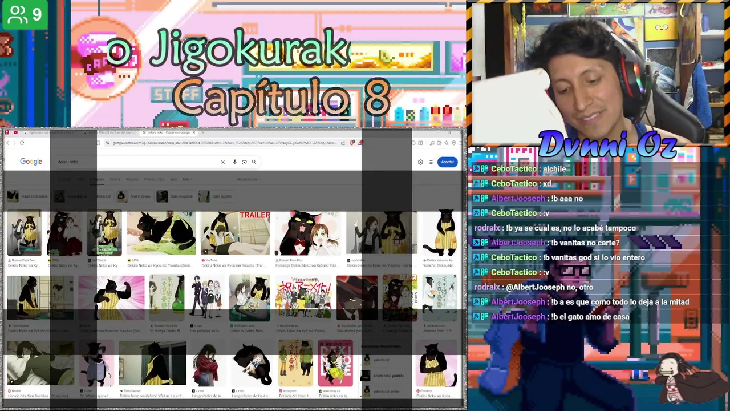The height and width of the screenshot is (411, 730).
Task: Switch to the Jigokuraku browser tab
Action: (x=51, y=132)
